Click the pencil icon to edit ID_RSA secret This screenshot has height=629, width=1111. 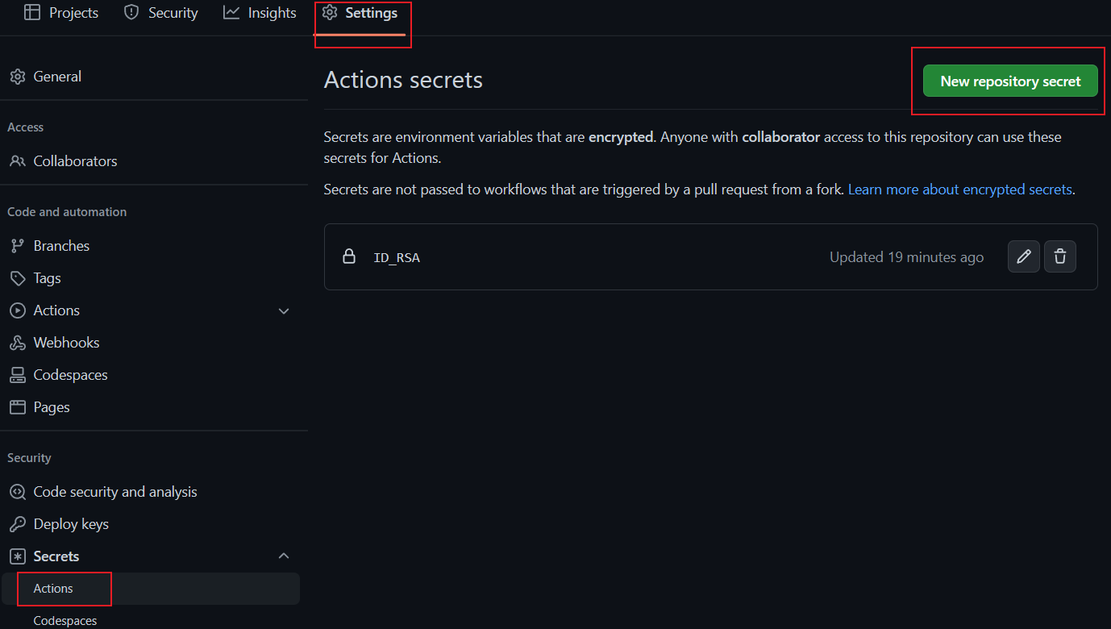(1023, 256)
